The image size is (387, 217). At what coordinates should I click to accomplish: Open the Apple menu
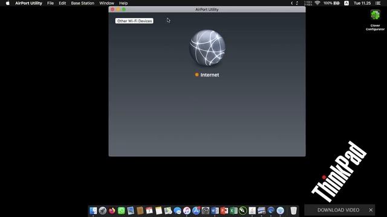click(8, 3)
